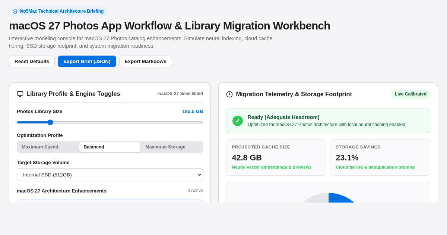Click Export Markdown button
Viewport: 447px width, 235px height.
point(146,61)
